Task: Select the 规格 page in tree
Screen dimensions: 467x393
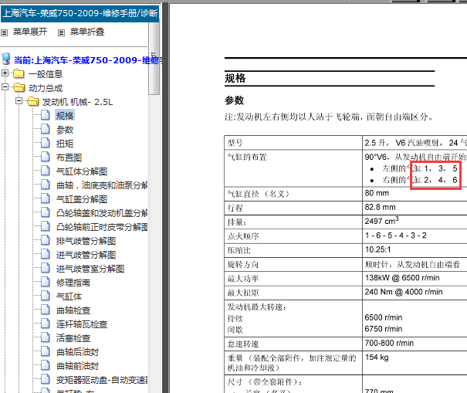Action: [65, 116]
